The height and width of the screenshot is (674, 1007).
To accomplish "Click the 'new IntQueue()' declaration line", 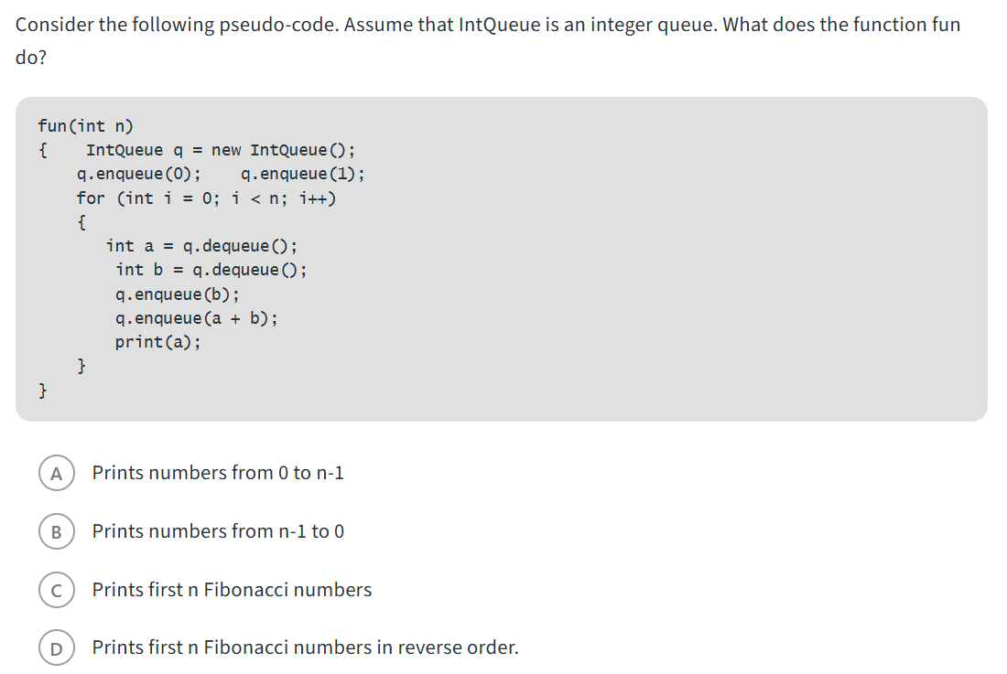I will [x=220, y=150].
